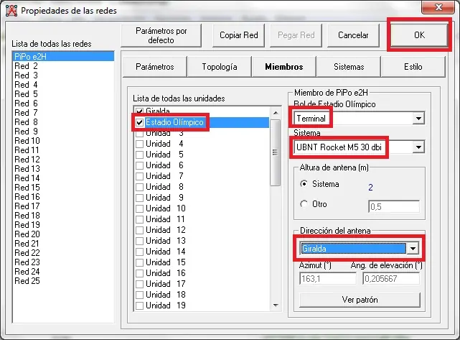Open the Ver patrón button
Screen dimensions: 460x340
pyautogui.click(x=360, y=300)
